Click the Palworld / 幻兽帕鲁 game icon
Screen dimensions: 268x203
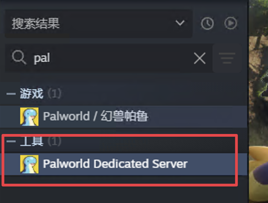29,117
